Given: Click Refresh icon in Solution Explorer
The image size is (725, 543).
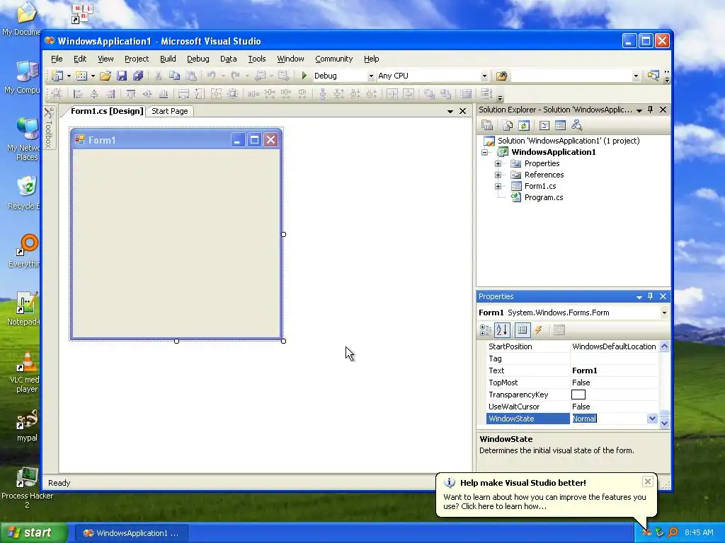Looking at the screenshot, I should click(523, 125).
